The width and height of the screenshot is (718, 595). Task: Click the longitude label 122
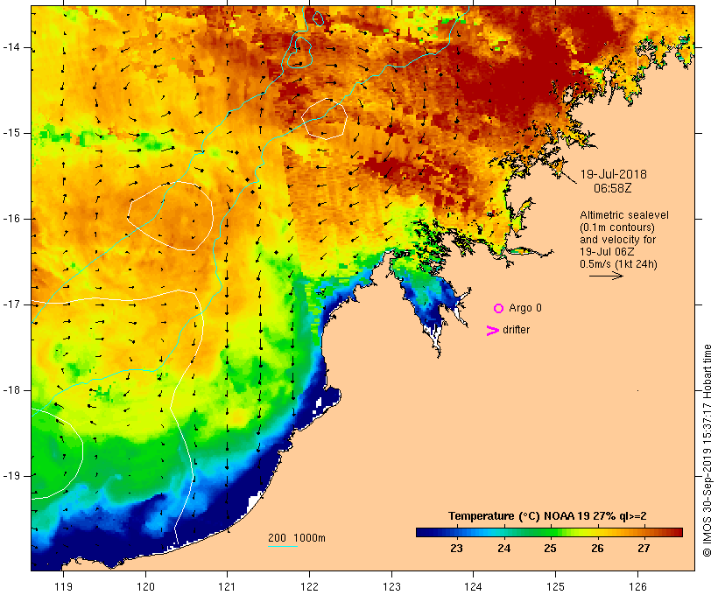(310, 586)
